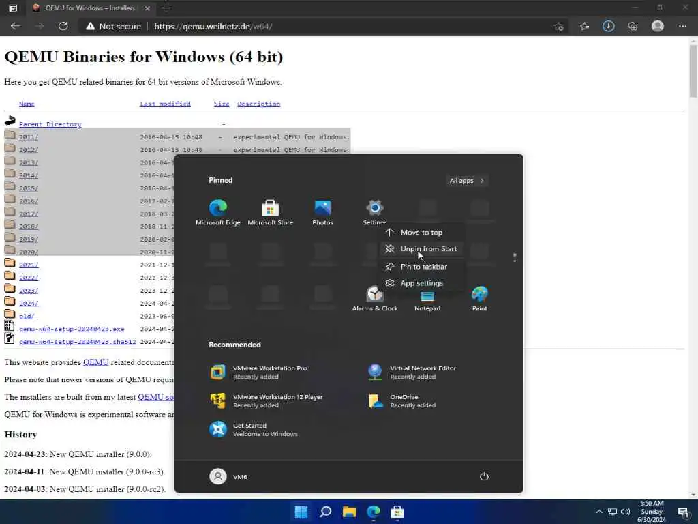
Task: Add this page to favorites
Action: pos(559,27)
